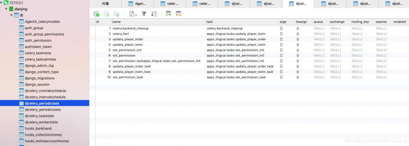The image size is (409, 146).
Task: Select the name cell set_permission
Action: click(159, 55)
